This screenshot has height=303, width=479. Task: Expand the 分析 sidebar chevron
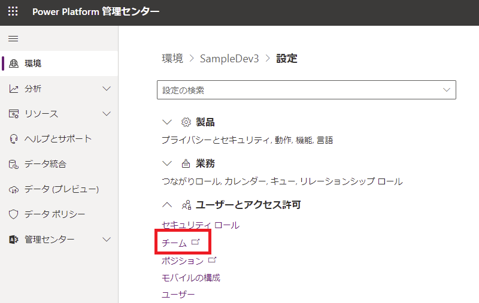107,89
